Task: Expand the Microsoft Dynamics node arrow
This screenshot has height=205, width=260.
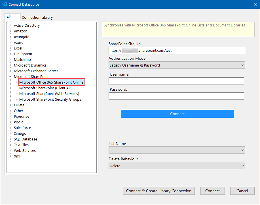Action: tap(10, 65)
